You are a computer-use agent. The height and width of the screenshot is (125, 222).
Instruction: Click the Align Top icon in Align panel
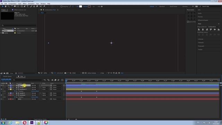coord(211,30)
